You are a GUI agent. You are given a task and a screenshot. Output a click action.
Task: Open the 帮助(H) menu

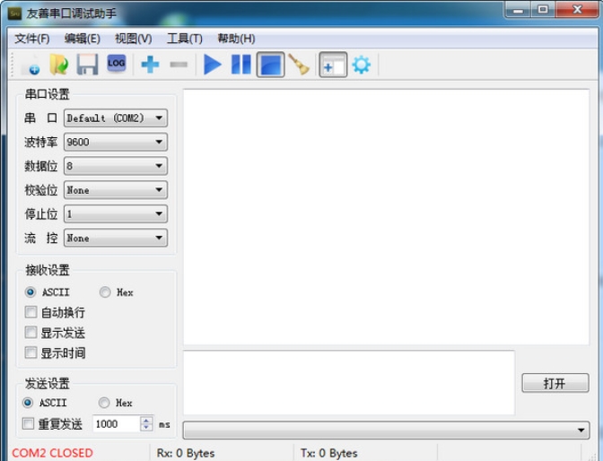click(x=236, y=39)
